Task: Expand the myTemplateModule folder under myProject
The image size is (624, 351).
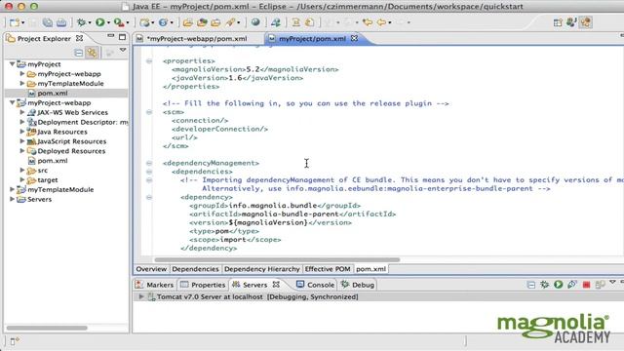Action: [x=22, y=83]
